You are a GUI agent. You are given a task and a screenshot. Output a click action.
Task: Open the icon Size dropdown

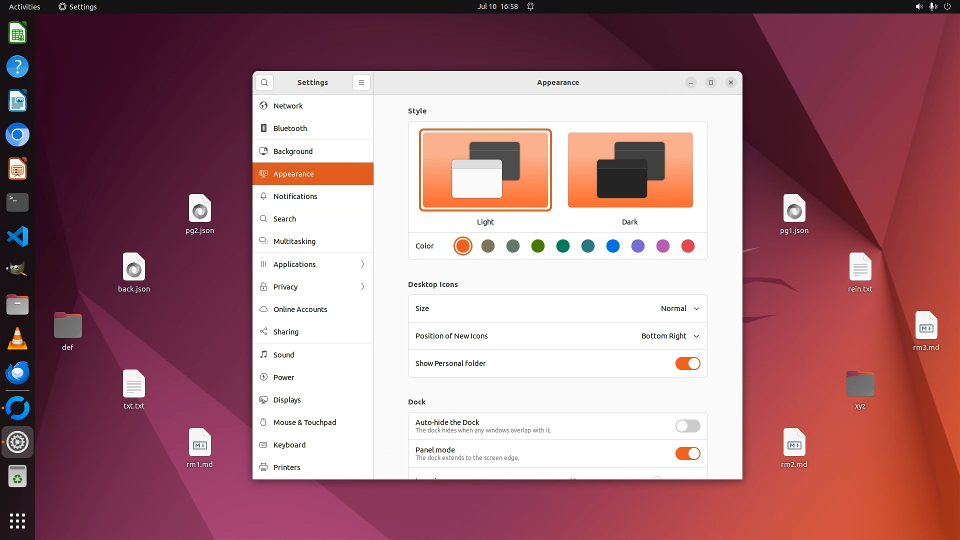point(679,308)
